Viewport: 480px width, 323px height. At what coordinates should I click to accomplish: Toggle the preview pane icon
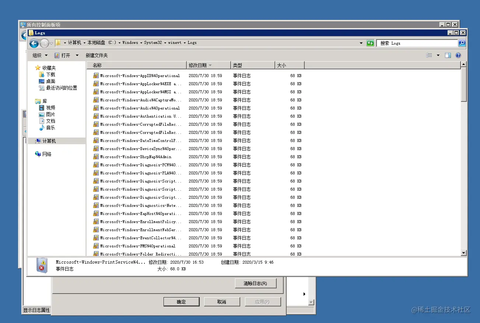(448, 55)
